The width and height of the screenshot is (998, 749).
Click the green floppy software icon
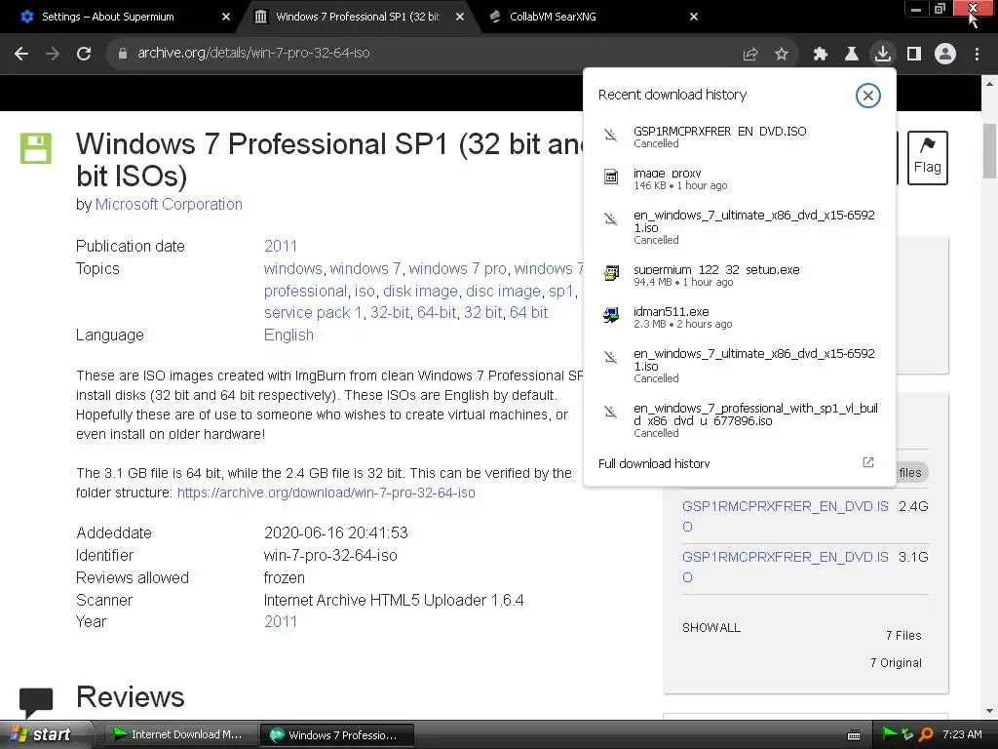pos(36,148)
